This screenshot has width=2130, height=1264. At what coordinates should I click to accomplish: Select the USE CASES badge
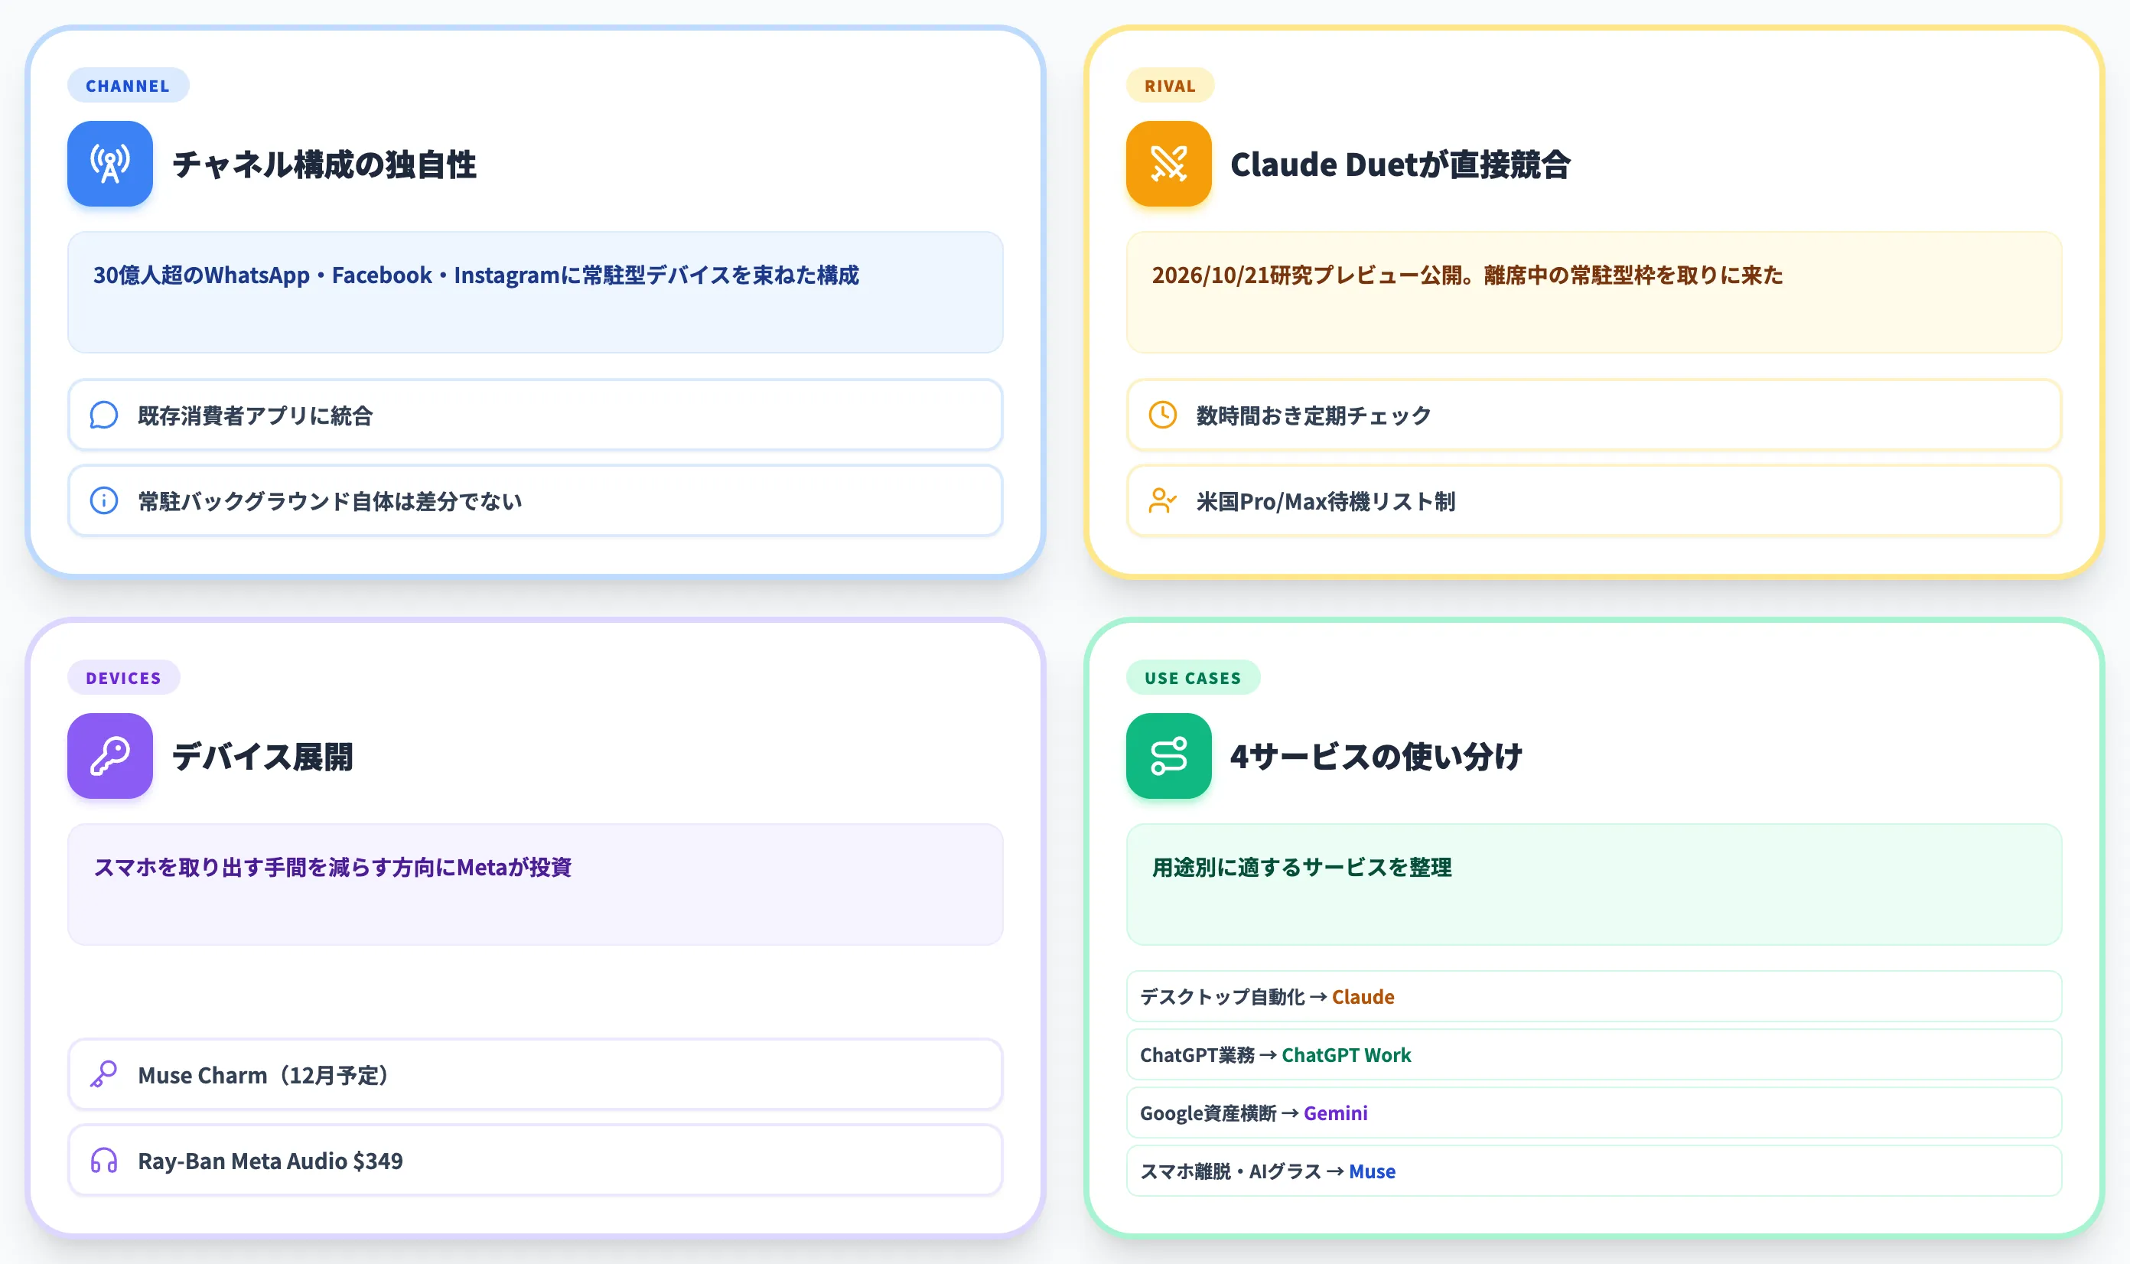(x=1192, y=677)
